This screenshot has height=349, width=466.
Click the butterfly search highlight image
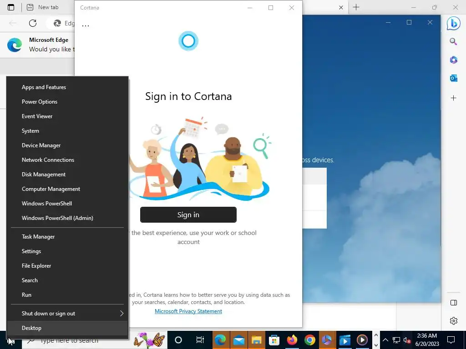point(149,340)
